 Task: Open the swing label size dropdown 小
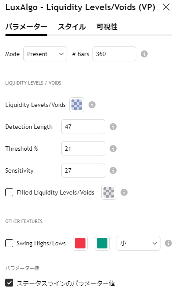click(139, 243)
